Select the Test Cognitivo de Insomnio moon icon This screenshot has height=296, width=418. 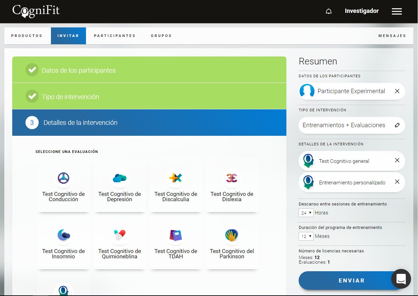coord(63,235)
